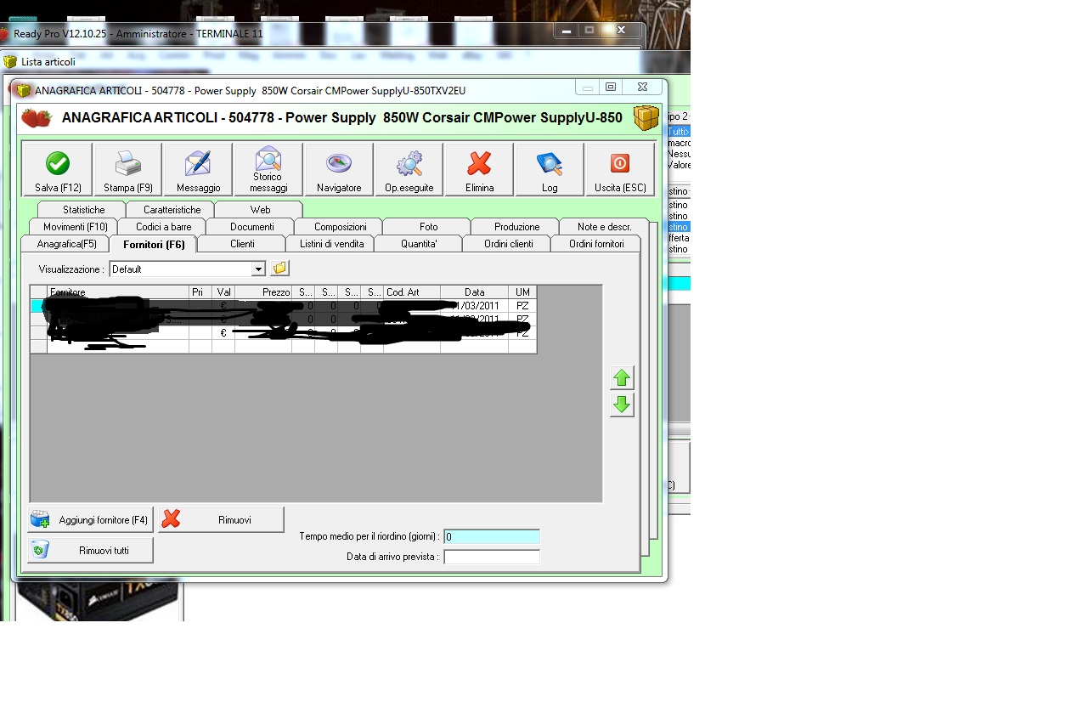Click Uscita (ESC) exit button
Viewport: 1066px width, 719px height.
point(620,169)
